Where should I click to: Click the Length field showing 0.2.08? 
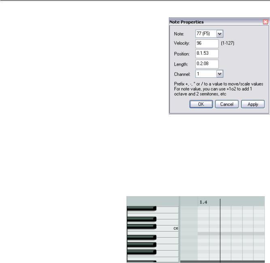[207, 64]
